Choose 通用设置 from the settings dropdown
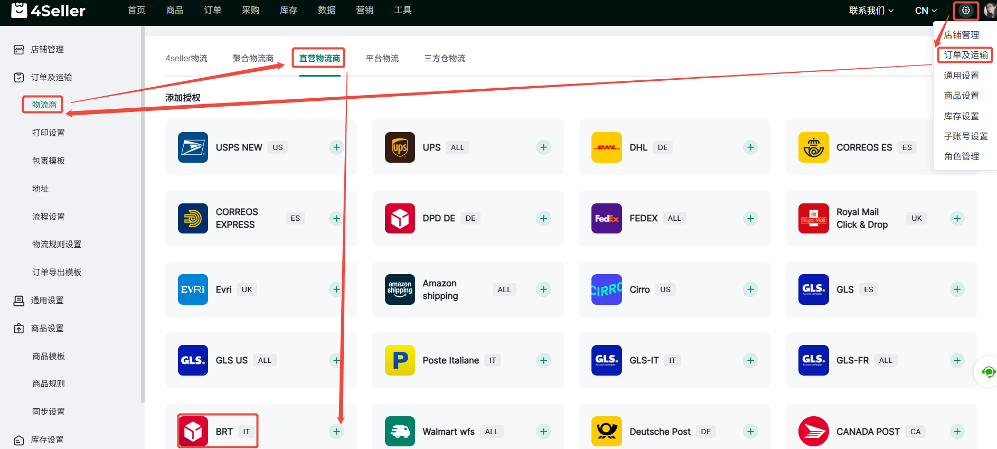Viewport: 997px width, 449px height. pyautogui.click(x=962, y=76)
